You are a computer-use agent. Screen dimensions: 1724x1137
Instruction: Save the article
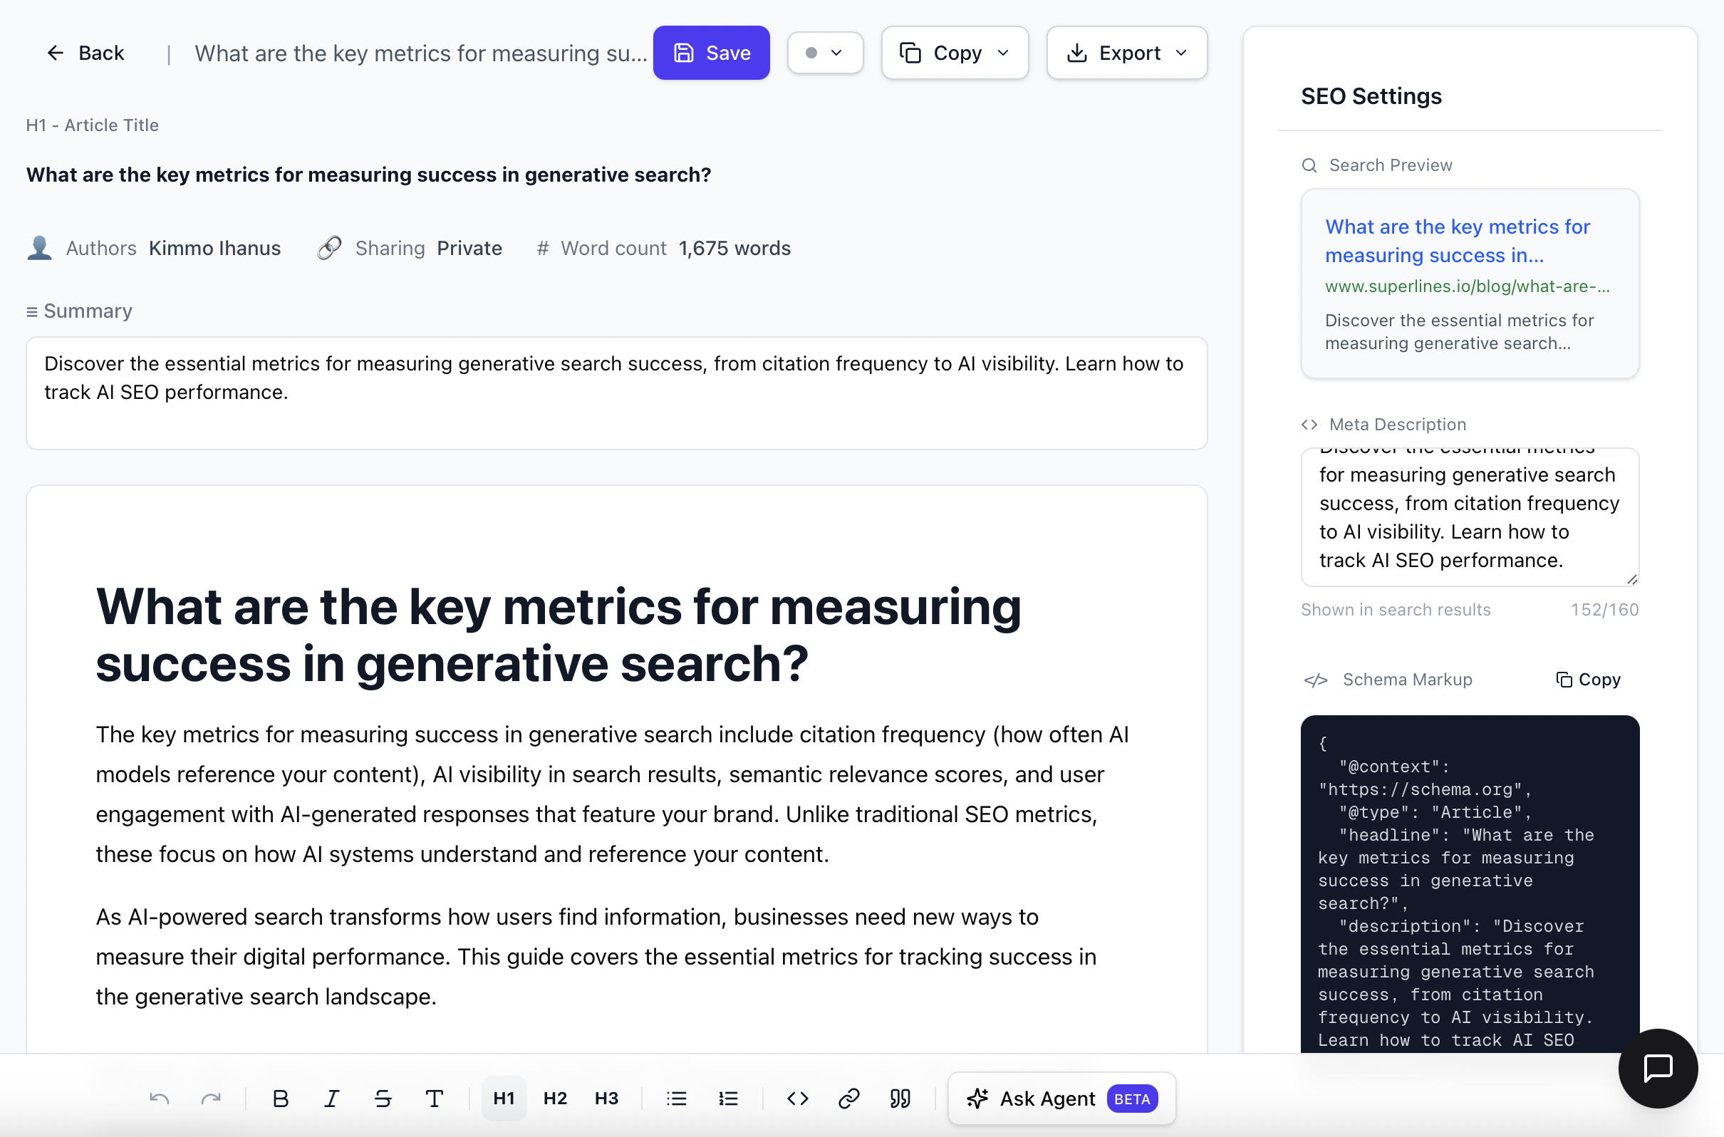[711, 52]
